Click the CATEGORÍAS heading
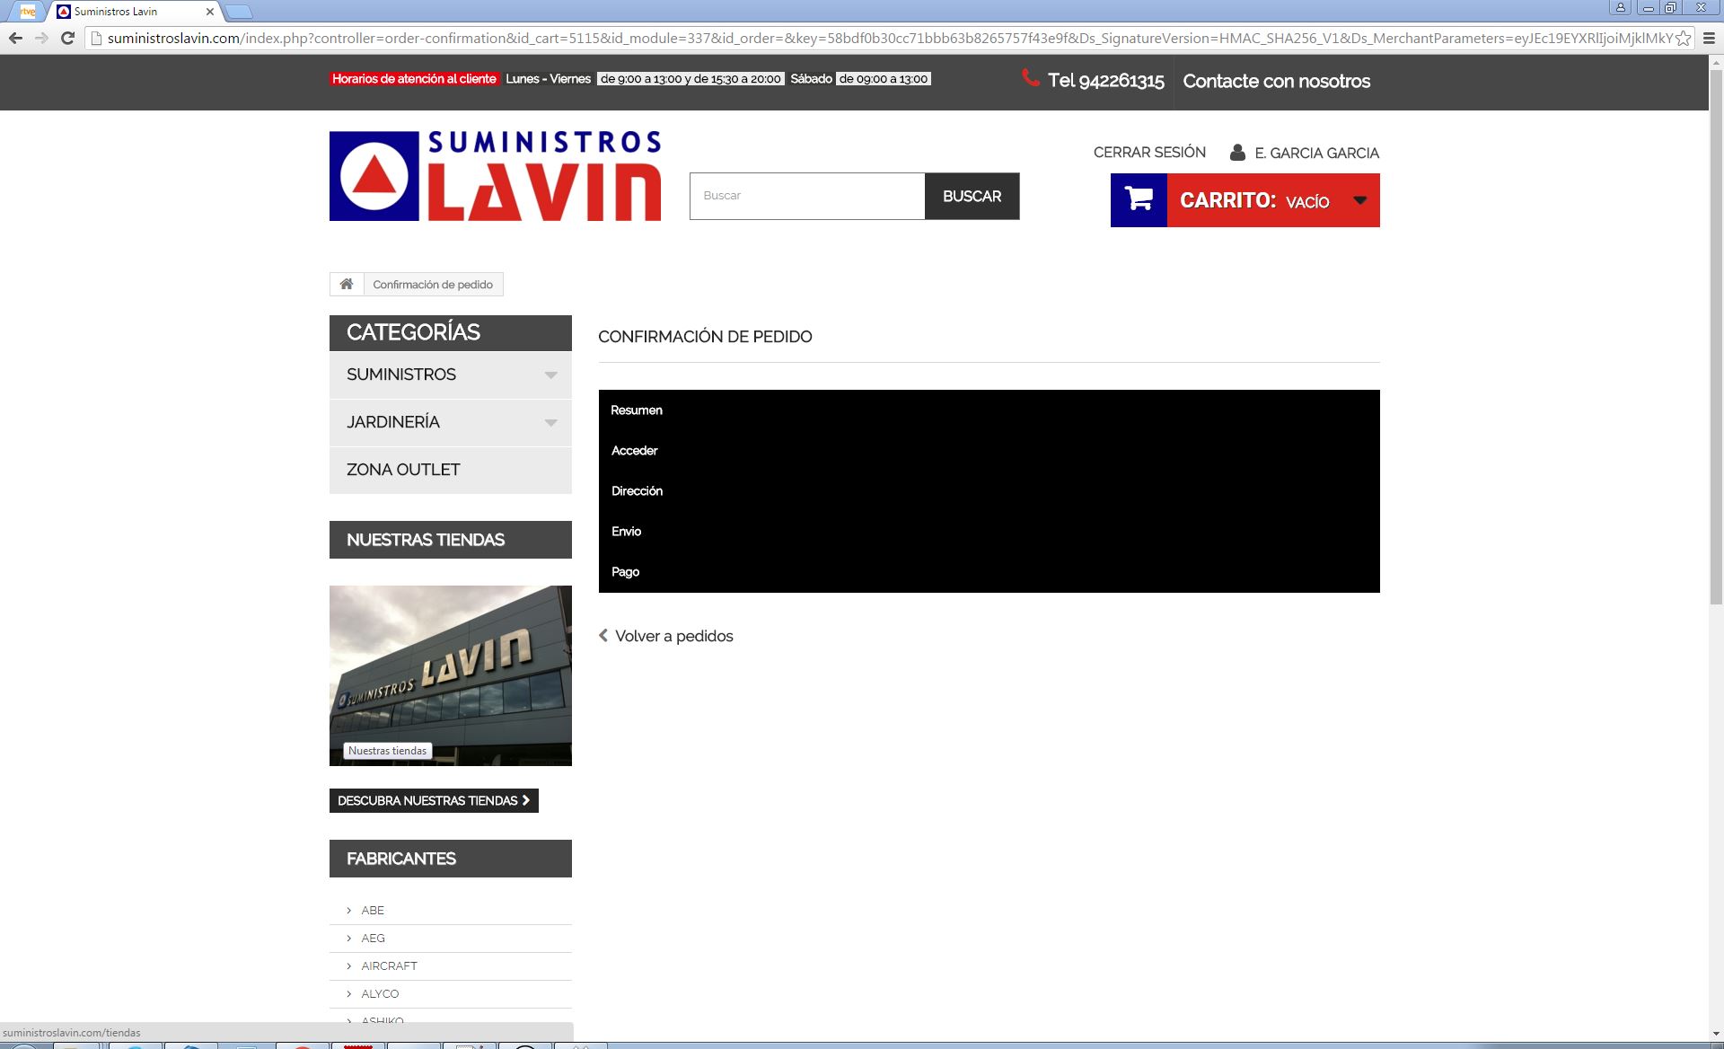The width and height of the screenshot is (1724, 1049). (x=451, y=332)
